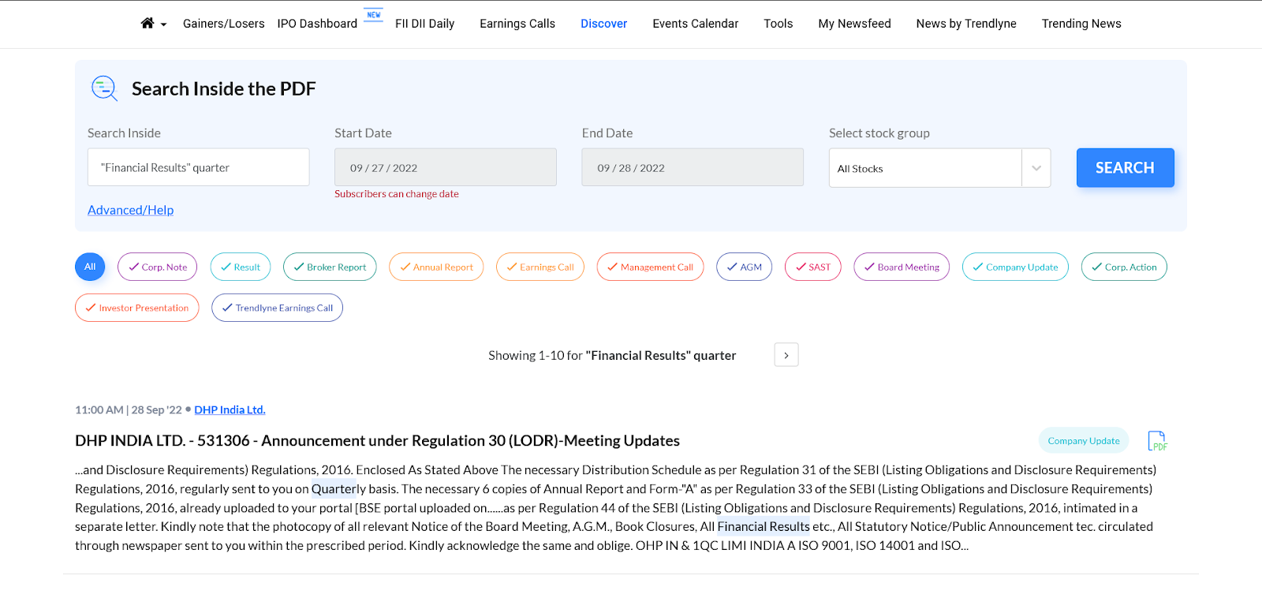Toggle the Investor Presentation filter

tap(137, 308)
